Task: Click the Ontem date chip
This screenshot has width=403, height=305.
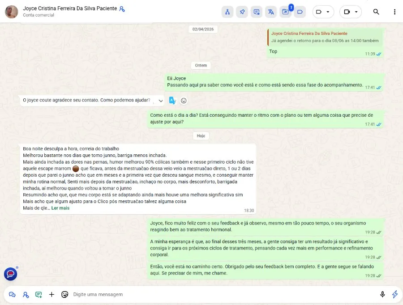Action: click(201, 65)
